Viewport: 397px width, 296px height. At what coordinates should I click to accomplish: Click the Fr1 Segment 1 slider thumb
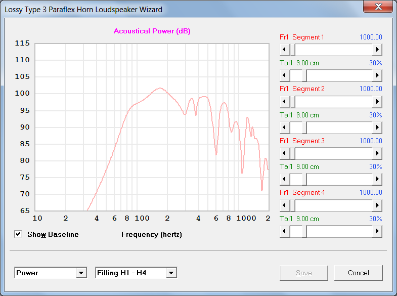click(292, 50)
